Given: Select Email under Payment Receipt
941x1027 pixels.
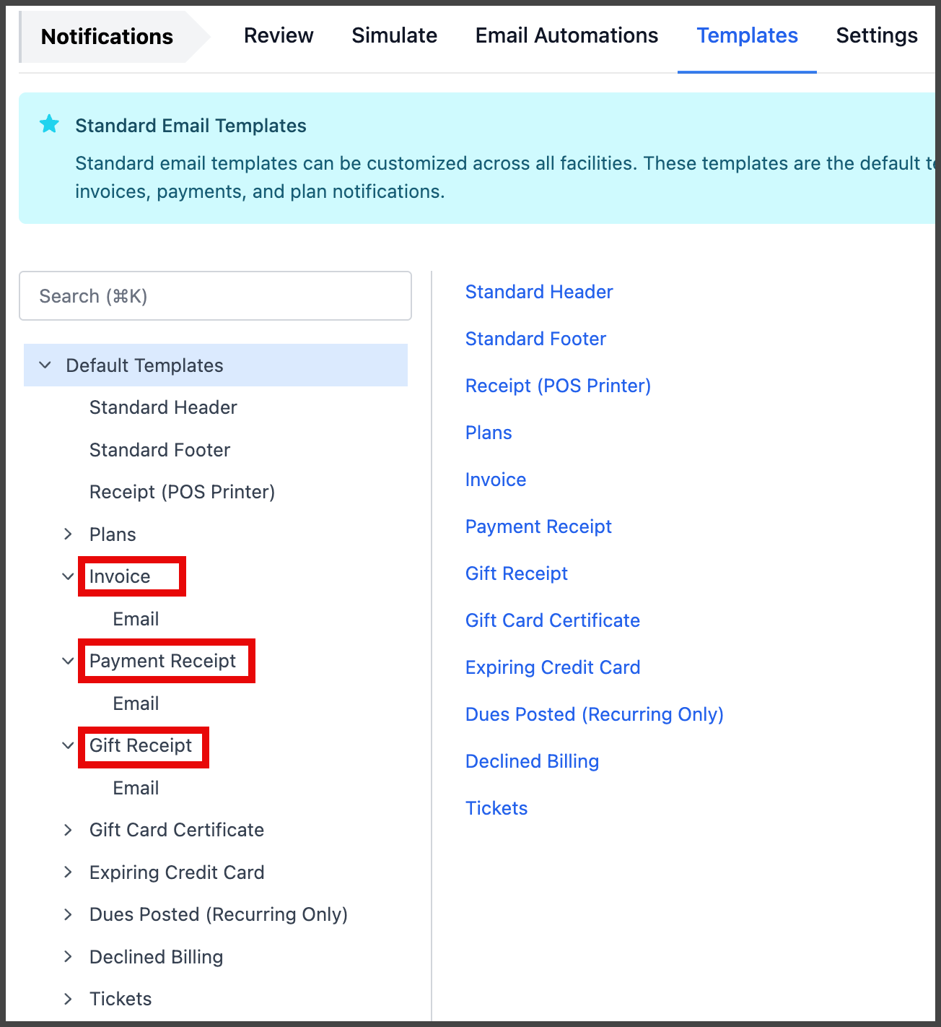Looking at the screenshot, I should click(x=136, y=703).
